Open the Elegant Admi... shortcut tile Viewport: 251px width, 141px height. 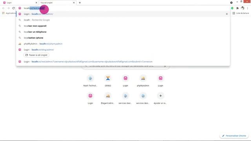tap(108, 98)
